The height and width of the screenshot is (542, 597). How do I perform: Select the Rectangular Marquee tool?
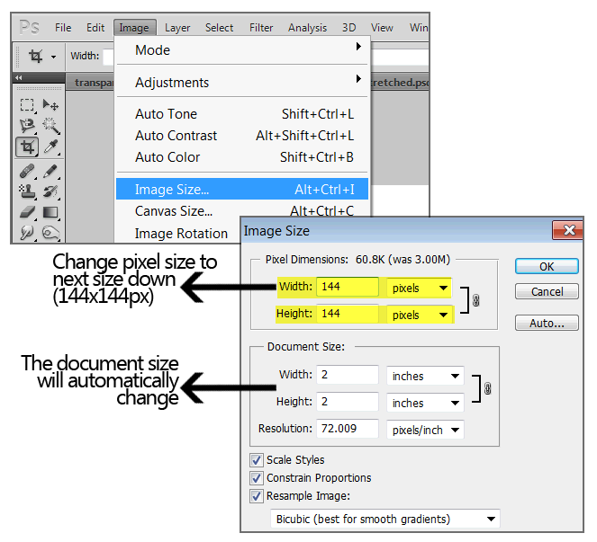(x=27, y=104)
